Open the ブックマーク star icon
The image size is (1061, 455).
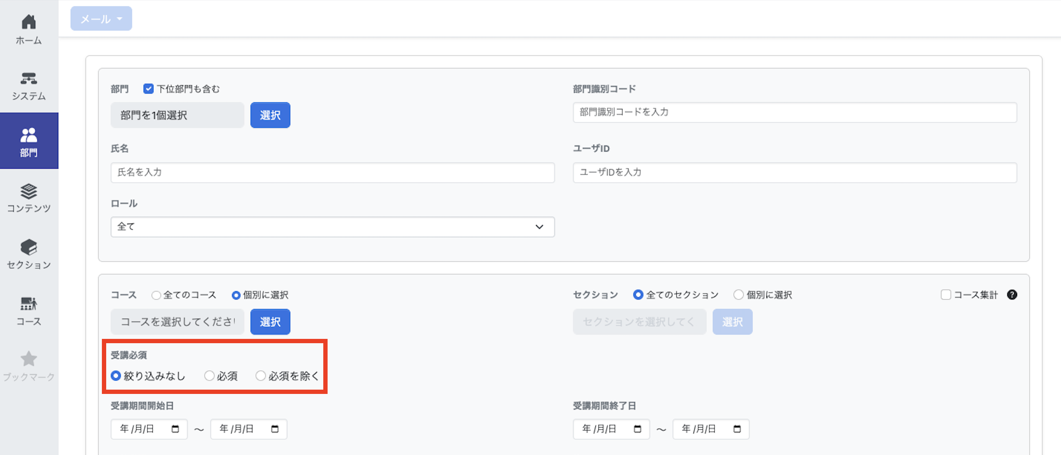pyautogui.click(x=29, y=359)
